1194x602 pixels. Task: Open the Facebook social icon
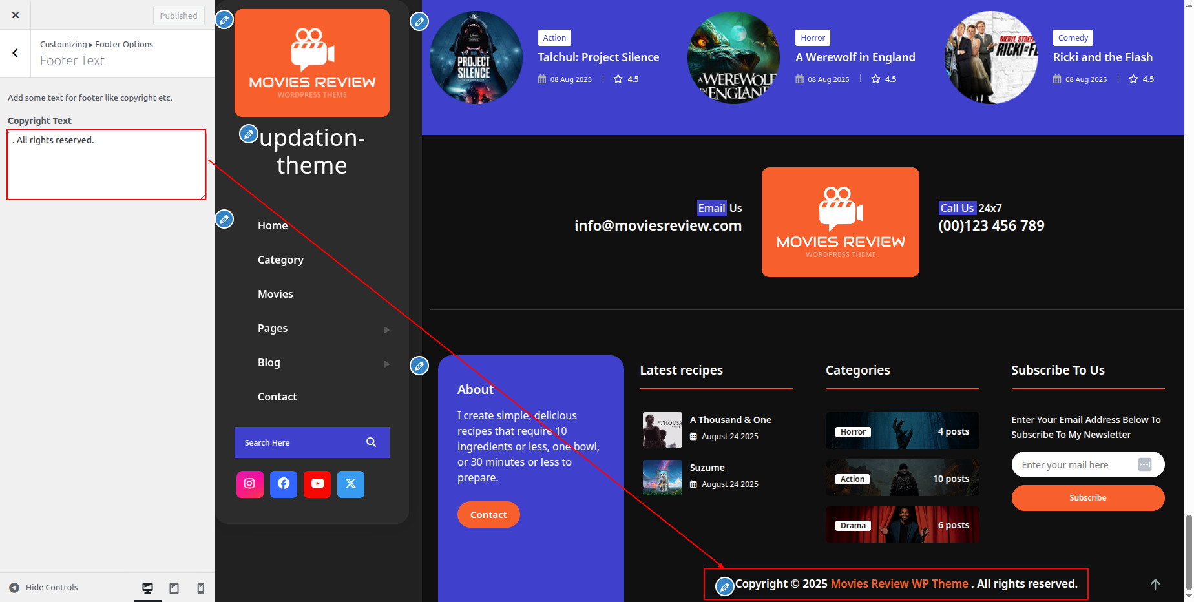click(x=283, y=484)
